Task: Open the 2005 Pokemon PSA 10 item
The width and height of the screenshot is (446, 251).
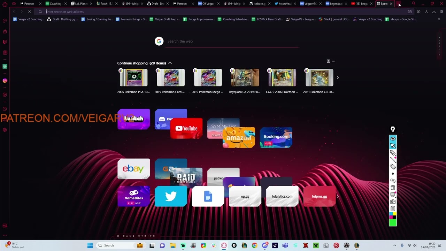Action: 133,81
